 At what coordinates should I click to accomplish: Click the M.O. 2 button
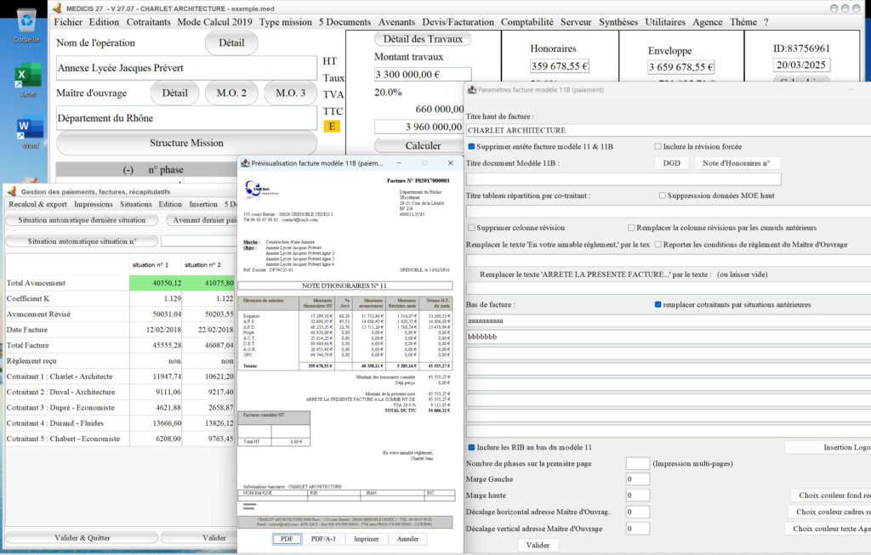point(231,93)
